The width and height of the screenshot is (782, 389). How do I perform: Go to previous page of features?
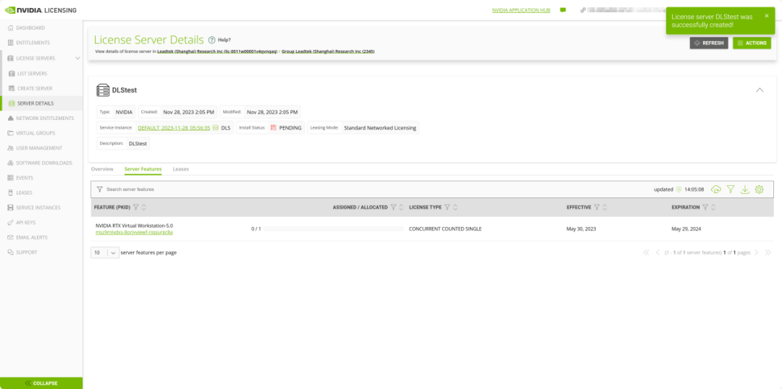coord(657,252)
